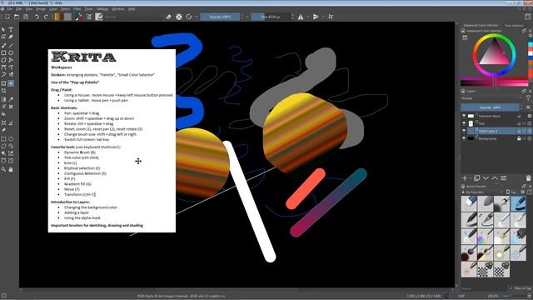533x300 pixels.
Task: Hide the Selection Mask layer
Action: [464, 116]
